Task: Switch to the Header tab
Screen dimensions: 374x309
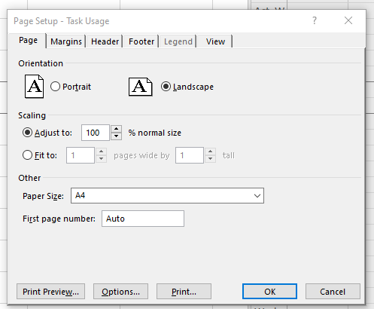Action: [x=105, y=41]
